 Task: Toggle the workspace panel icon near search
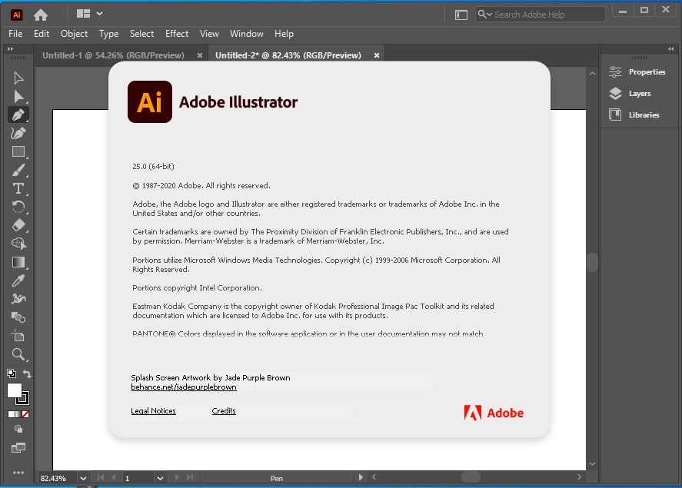(461, 15)
